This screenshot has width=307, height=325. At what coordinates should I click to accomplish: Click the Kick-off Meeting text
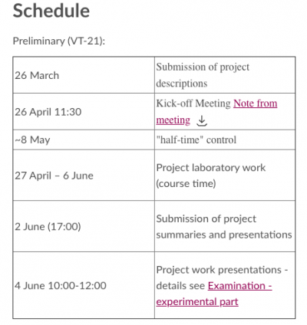pyautogui.click(x=193, y=103)
